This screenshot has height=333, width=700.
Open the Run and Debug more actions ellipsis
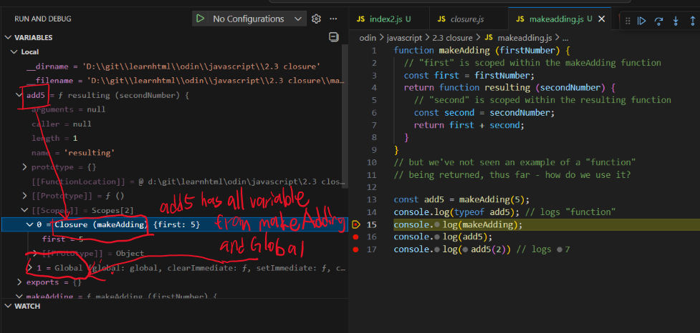point(333,19)
